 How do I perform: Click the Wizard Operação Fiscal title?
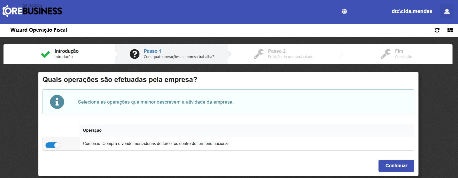(39, 30)
